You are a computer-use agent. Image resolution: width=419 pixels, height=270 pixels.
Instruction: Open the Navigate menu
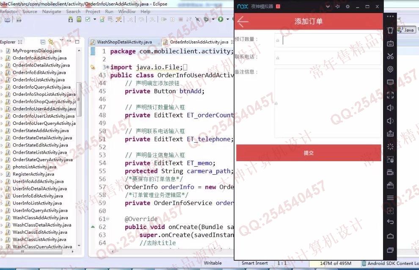52,11
